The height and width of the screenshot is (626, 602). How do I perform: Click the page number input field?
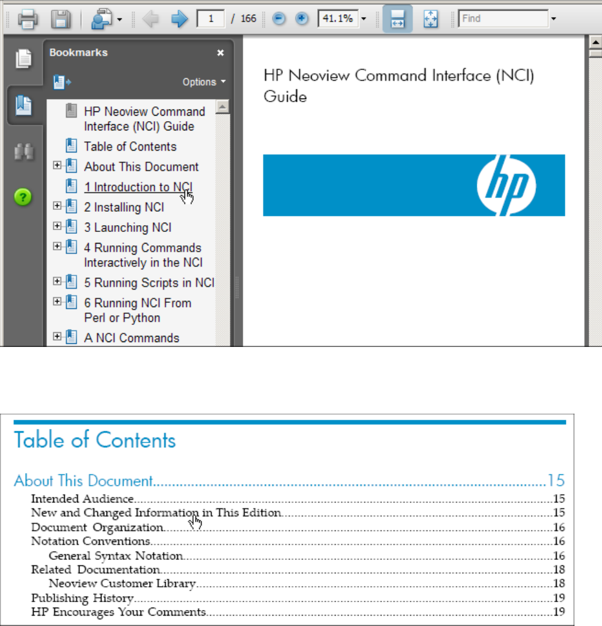[211, 19]
